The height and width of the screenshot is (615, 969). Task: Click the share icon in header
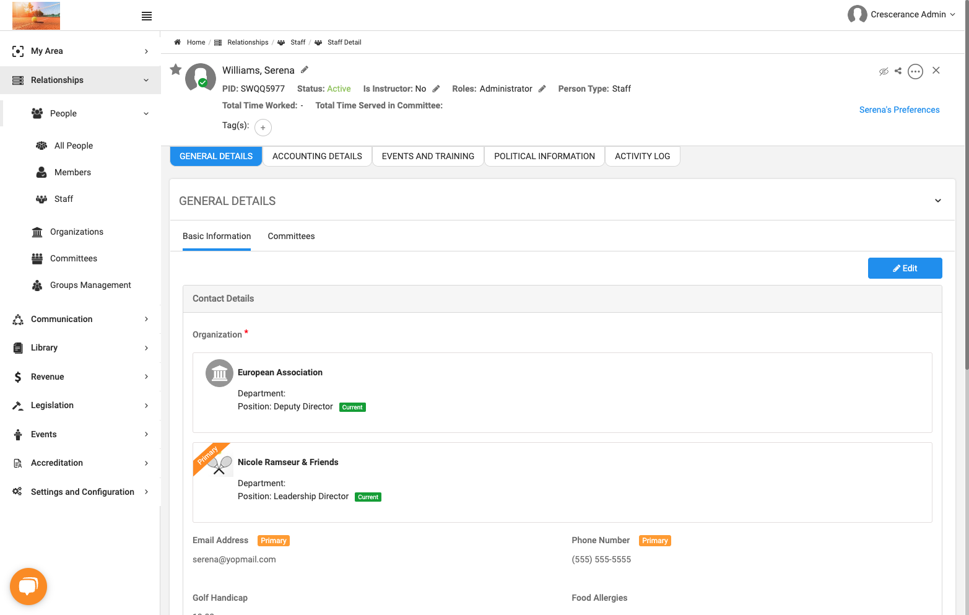coord(898,71)
